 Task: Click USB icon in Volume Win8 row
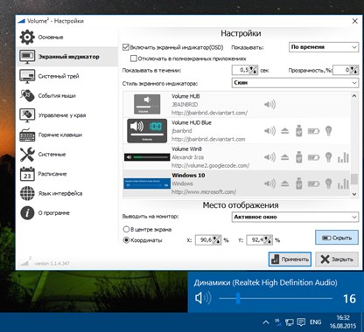pos(298,157)
